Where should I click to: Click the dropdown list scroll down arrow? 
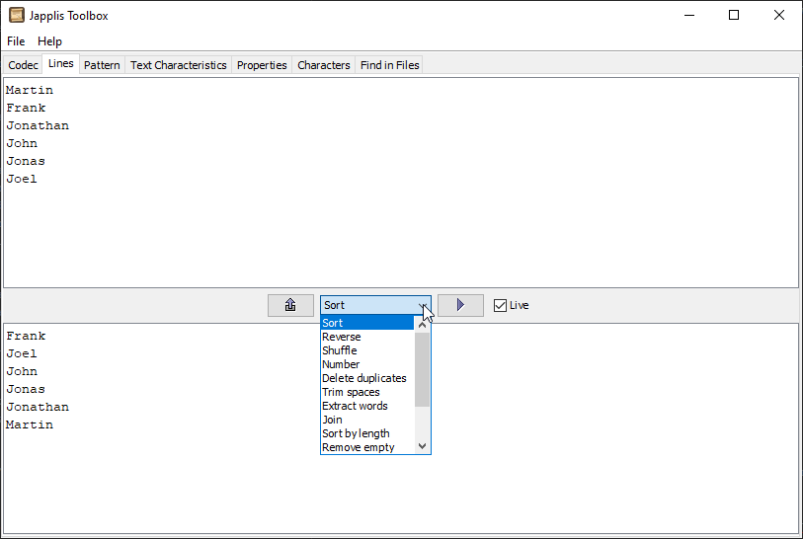tap(423, 446)
